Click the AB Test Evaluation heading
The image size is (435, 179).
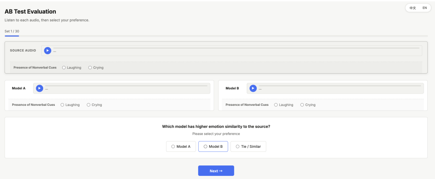pos(30,12)
